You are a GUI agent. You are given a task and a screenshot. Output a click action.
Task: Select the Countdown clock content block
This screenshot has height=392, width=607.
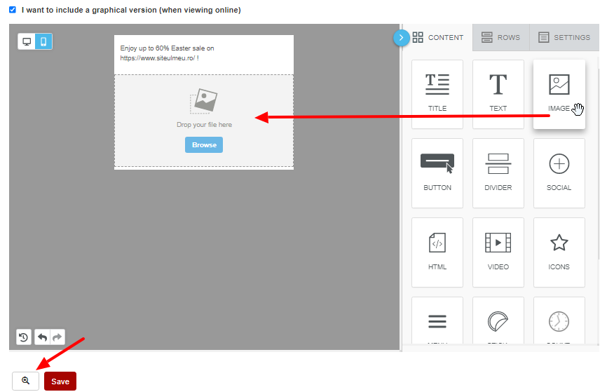pyautogui.click(x=559, y=320)
